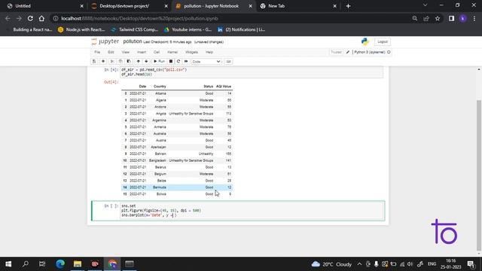Open the volume speaker icon
This screenshot has width=482, height=271.
click(x=410, y=264)
